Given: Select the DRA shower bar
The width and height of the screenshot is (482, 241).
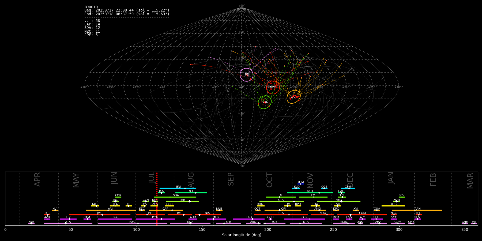Looking at the screenshot, I should pyautogui.click(x=261, y=206).
